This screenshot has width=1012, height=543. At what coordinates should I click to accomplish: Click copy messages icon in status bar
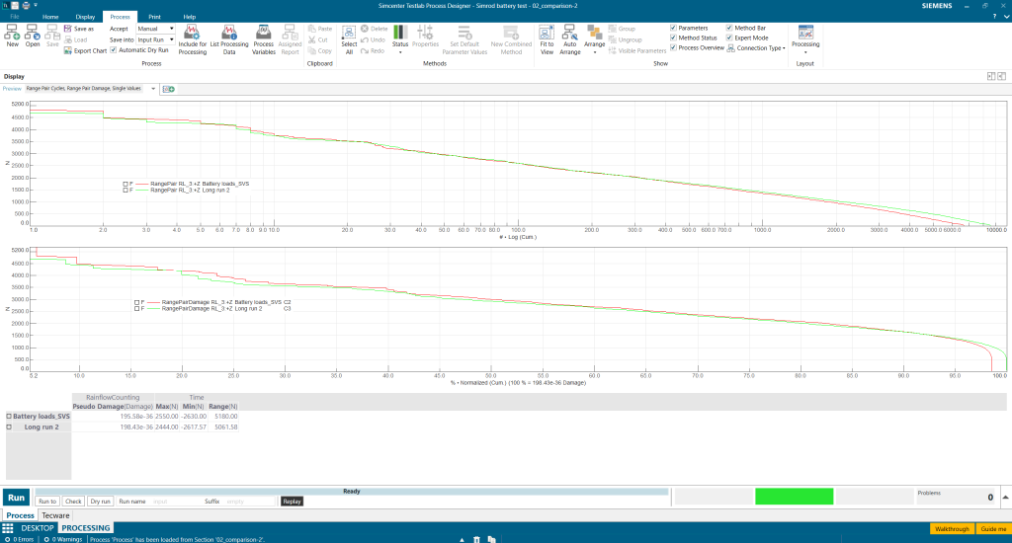[491, 539]
